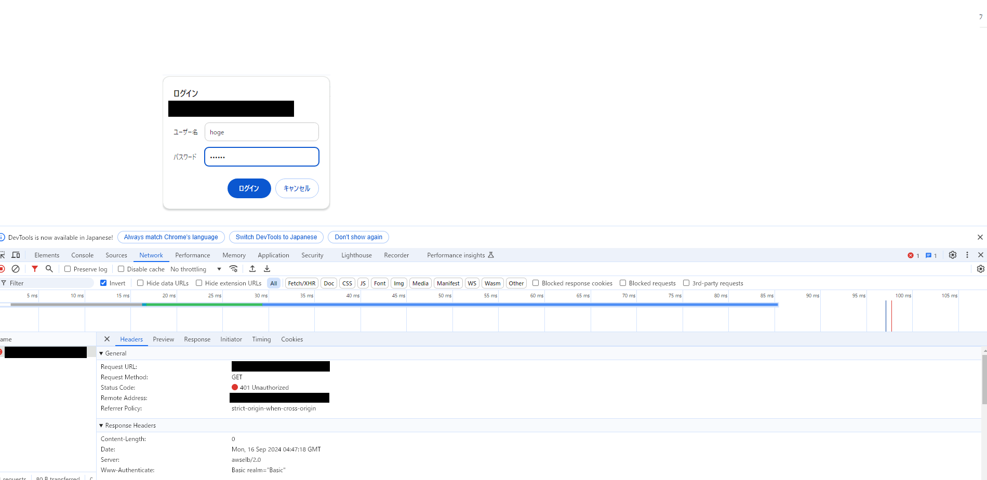This screenshot has height=480, width=987.
Task: Open the network request filter funnel
Action: click(35, 269)
